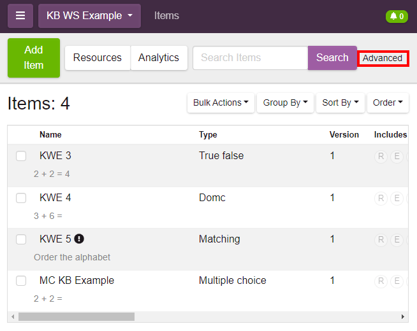Open the notifications bell badge
Screen dimensions: 417x331
(x=397, y=17)
